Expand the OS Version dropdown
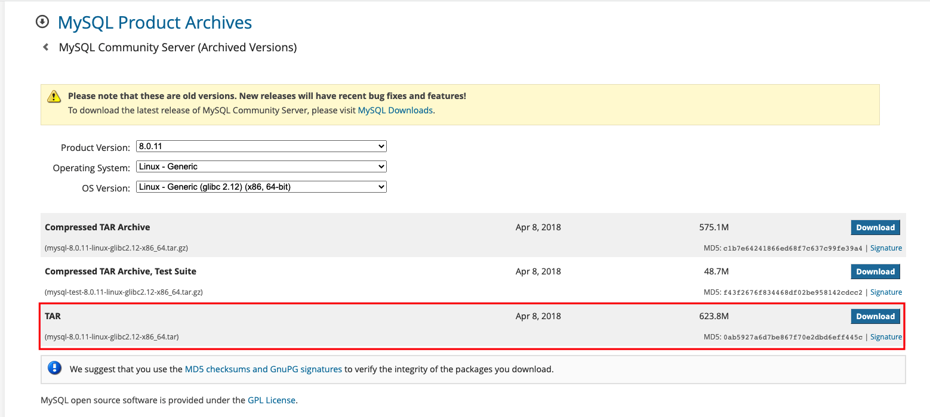Image resolution: width=930 pixels, height=417 pixels. pos(261,187)
